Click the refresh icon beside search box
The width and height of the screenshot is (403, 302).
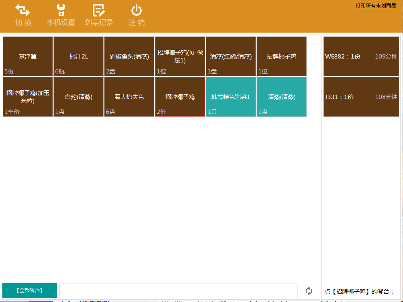click(309, 291)
